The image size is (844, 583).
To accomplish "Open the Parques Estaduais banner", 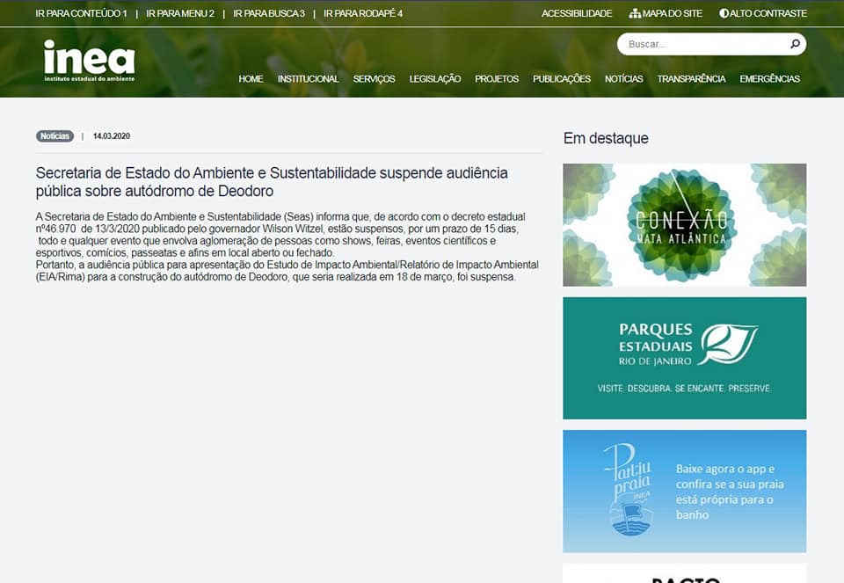I will point(684,358).
